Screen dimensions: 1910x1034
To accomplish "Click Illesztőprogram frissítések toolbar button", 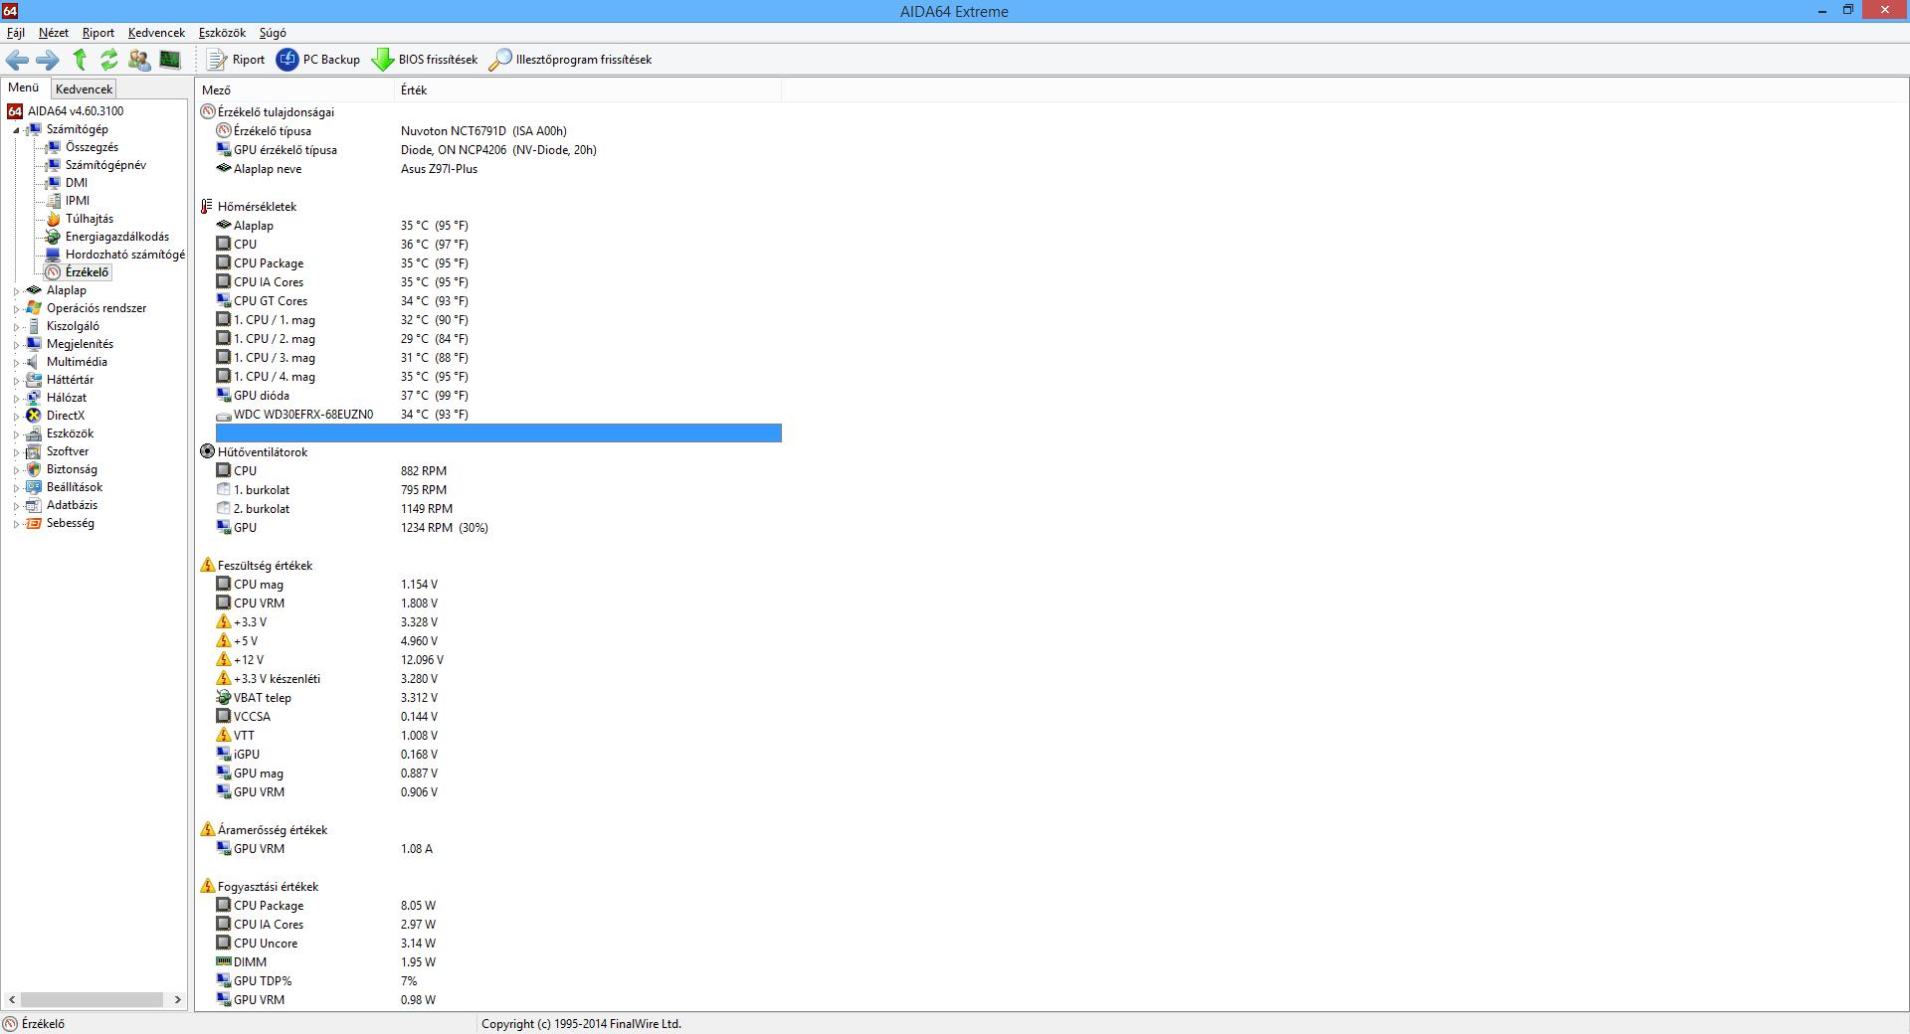I will click(571, 60).
